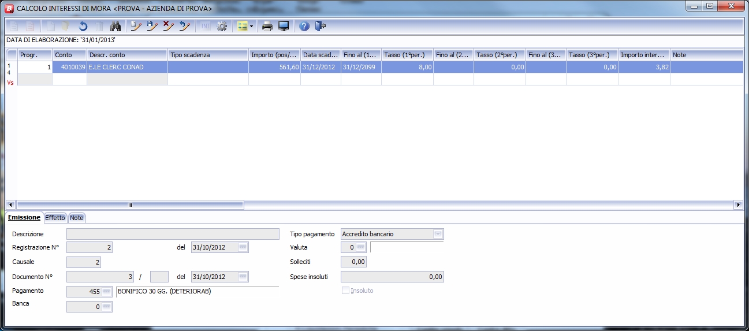Click the monitor screen preview icon
This screenshot has height=331, width=749.
[284, 26]
